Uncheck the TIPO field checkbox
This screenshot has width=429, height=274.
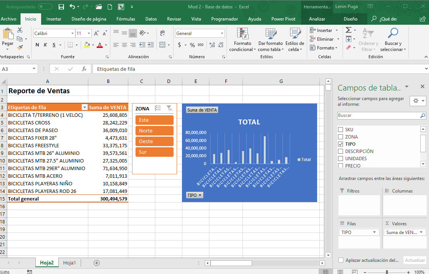(x=340, y=144)
